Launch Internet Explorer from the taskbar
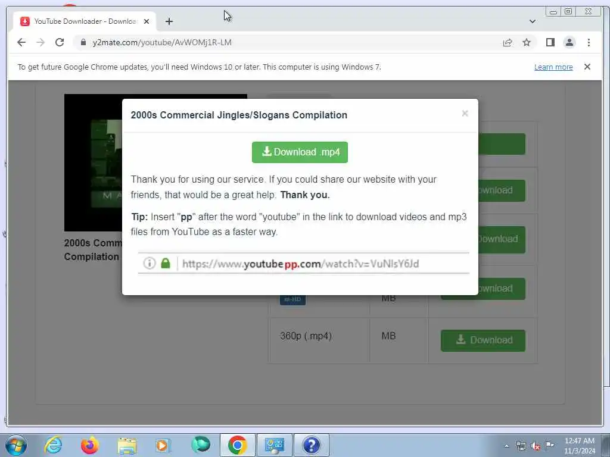This screenshot has height=457, width=610. tap(53, 445)
